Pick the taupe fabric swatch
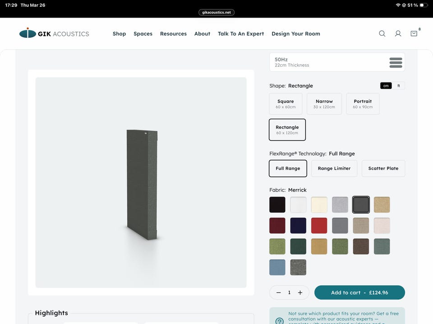 (361, 225)
